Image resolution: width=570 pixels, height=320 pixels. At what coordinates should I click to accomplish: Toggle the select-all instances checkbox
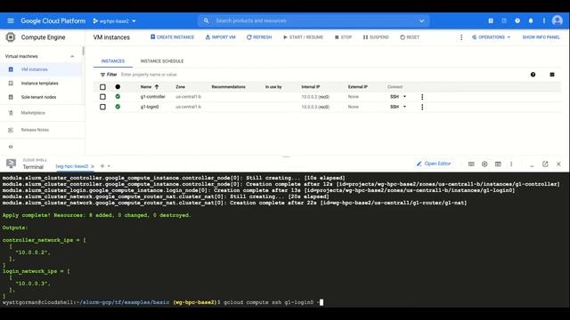tap(103, 87)
